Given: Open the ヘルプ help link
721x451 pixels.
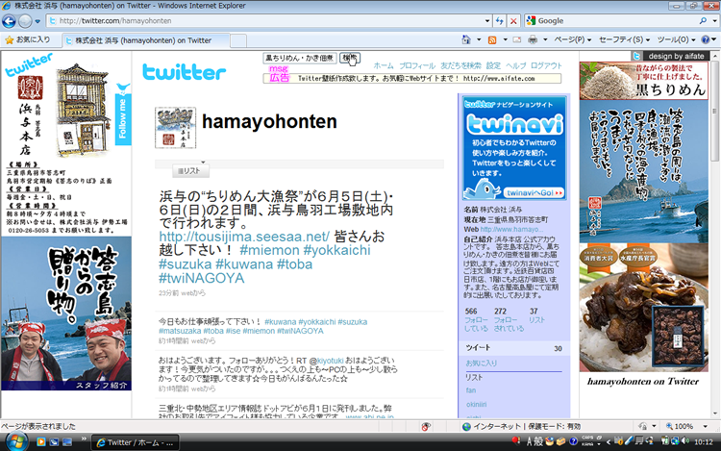Looking at the screenshot, I should [x=515, y=65].
